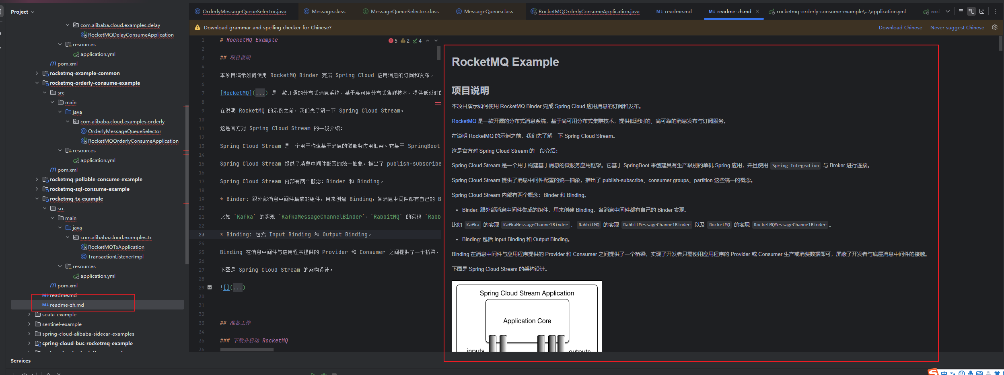Expand spring-cloud-bus-rocketmq-example module
1004x375 pixels.
coord(29,343)
